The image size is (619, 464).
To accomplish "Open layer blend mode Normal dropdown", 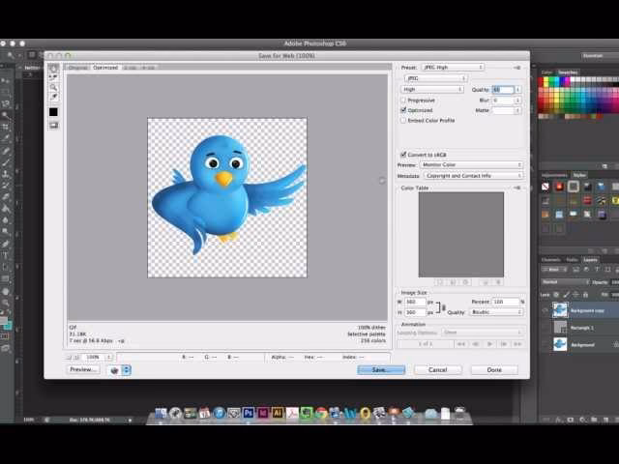I will tap(565, 282).
